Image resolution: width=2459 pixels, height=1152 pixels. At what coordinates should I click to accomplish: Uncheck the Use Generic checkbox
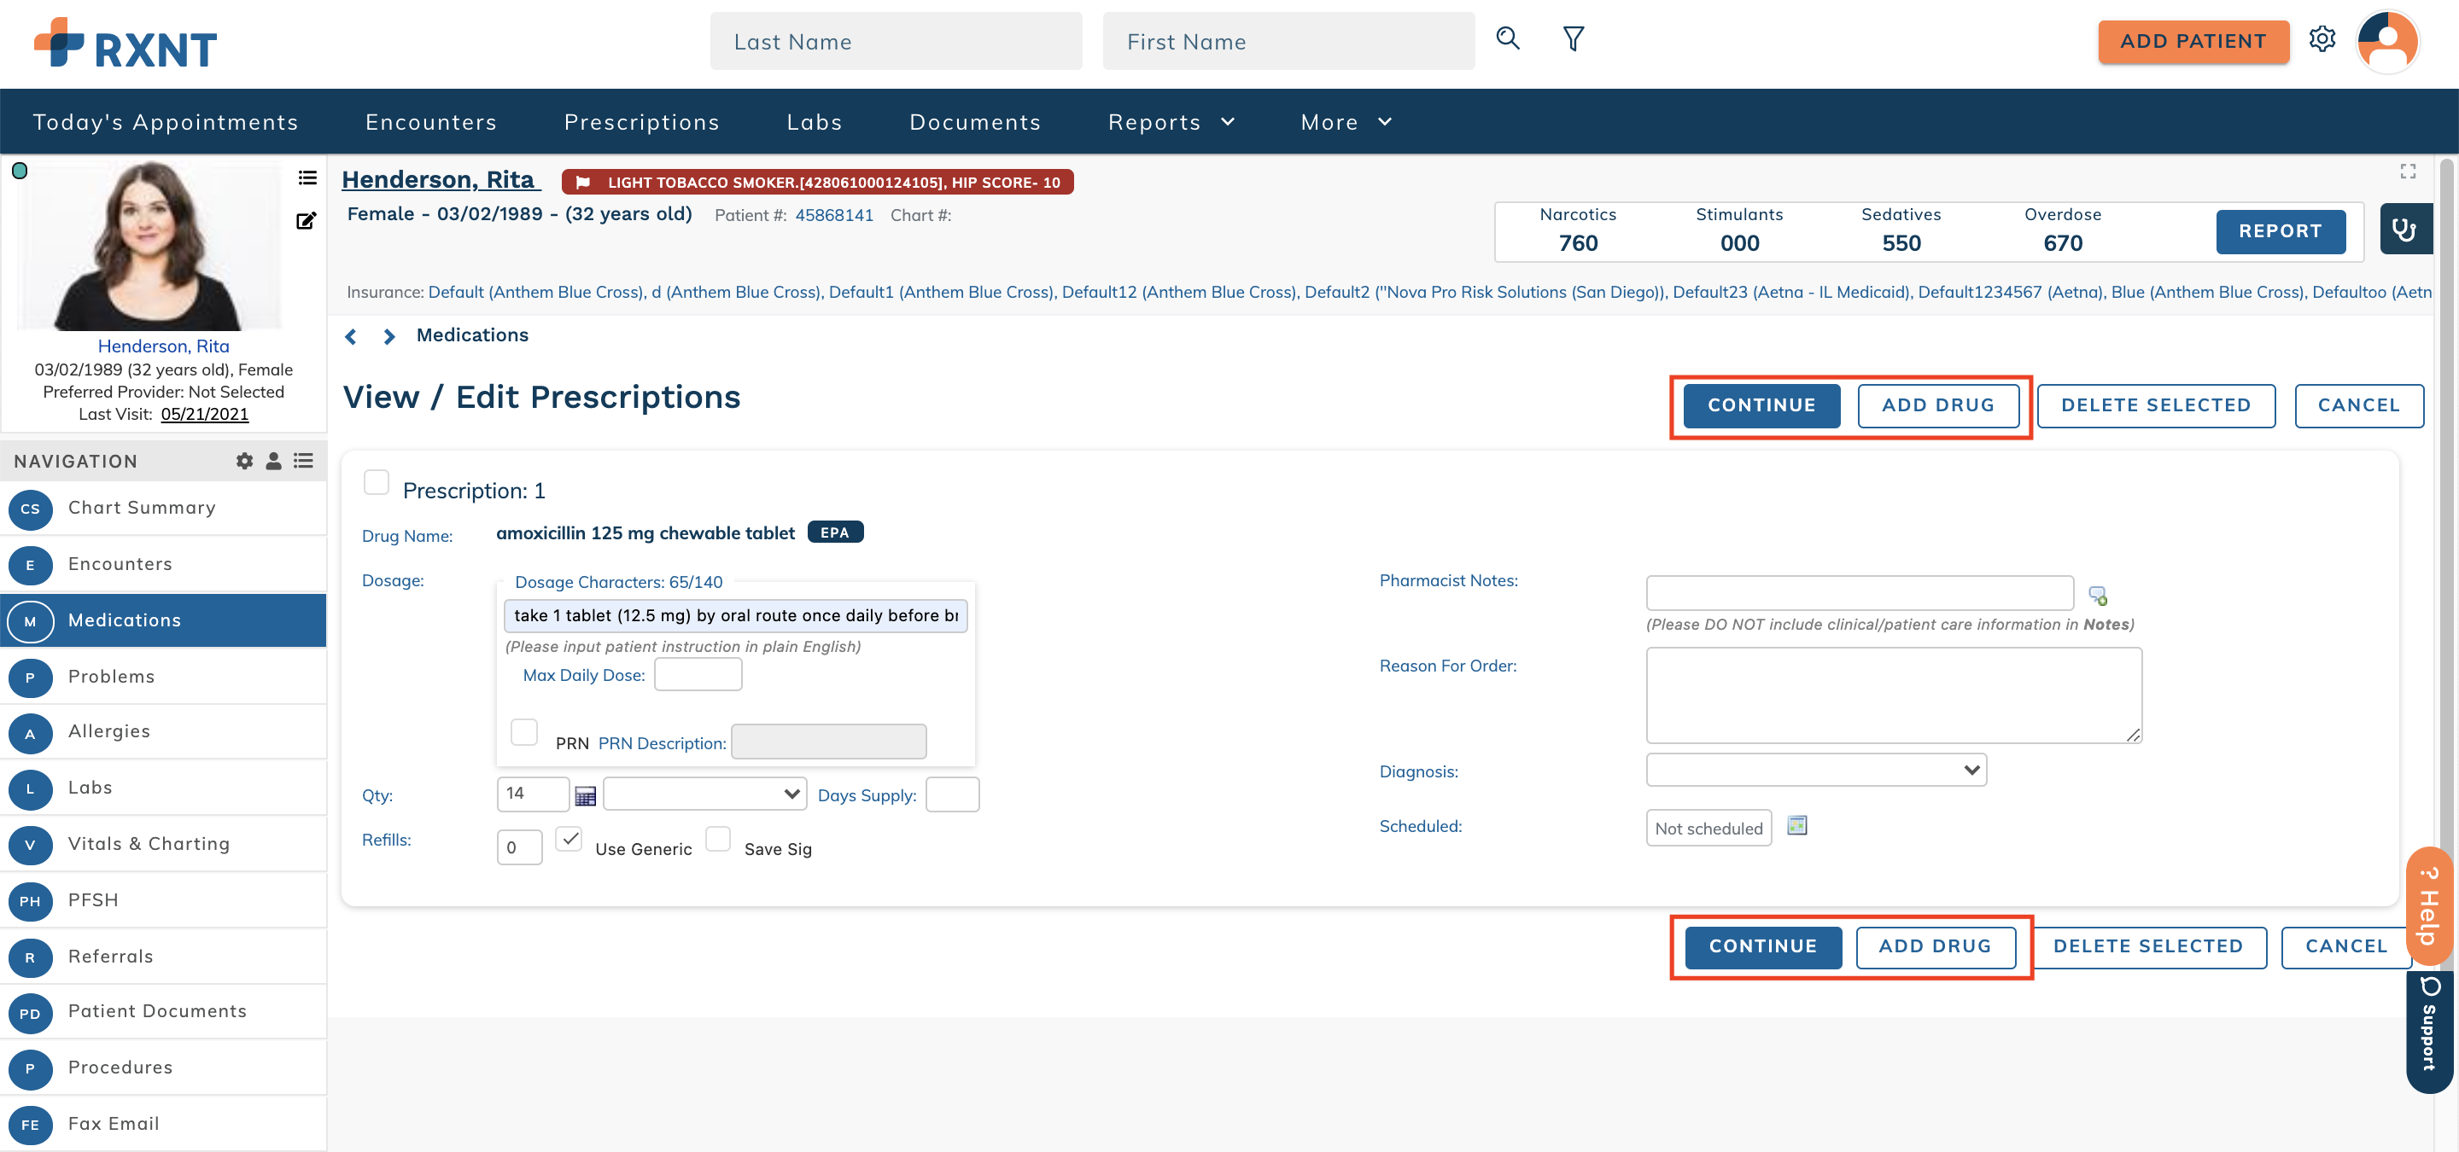click(569, 841)
